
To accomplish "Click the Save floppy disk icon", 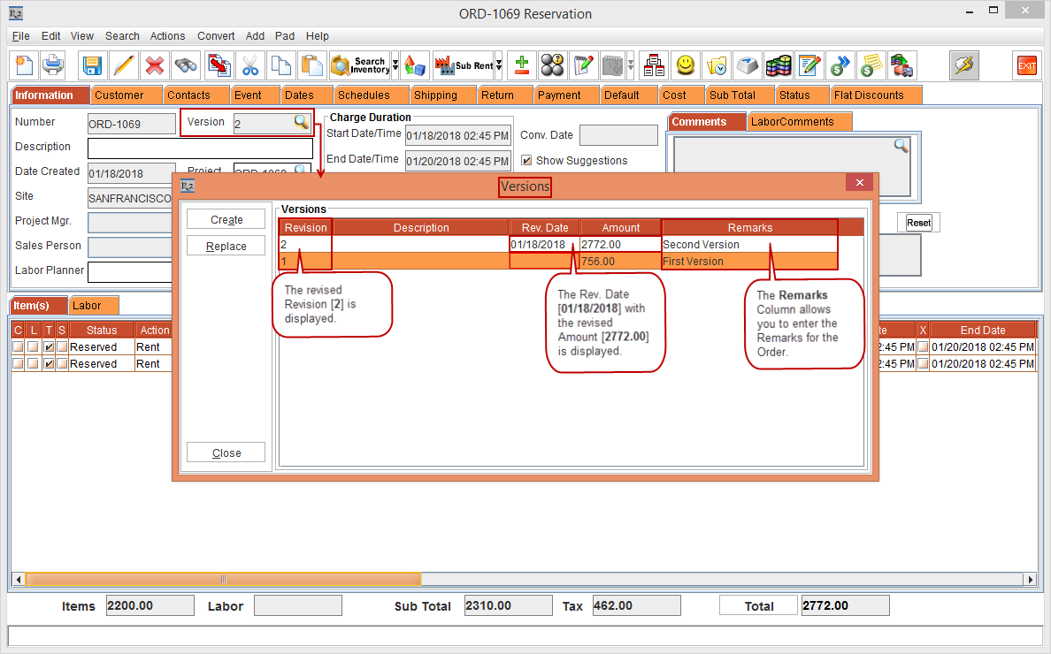I will coord(92,65).
